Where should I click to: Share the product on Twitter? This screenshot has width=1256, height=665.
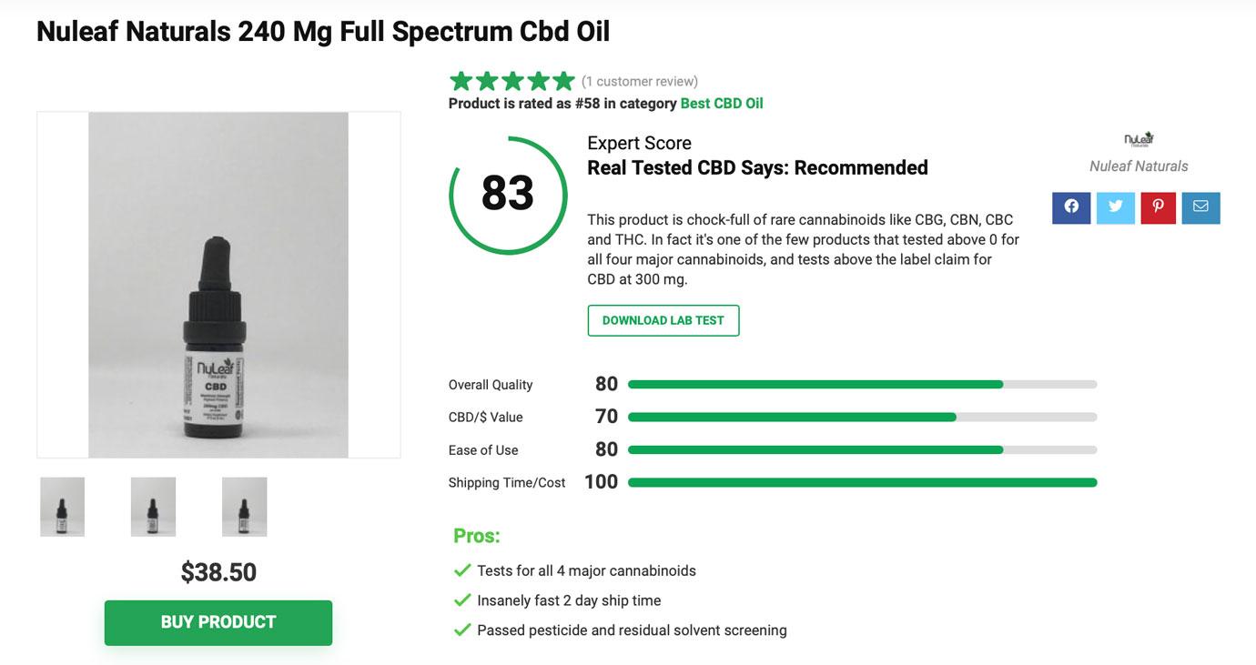pyautogui.click(x=1115, y=207)
